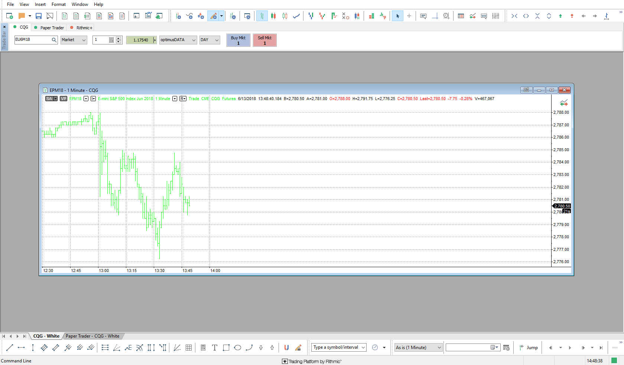This screenshot has width=624, height=365.
Task: Click the EU6M18 symbol search field
Action: tap(36, 40)
